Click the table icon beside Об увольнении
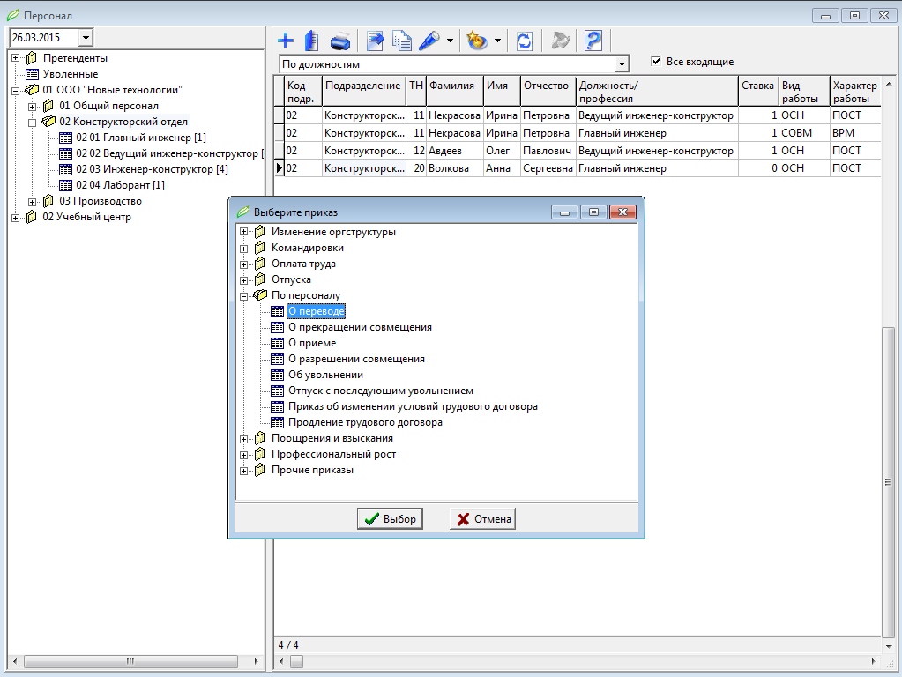Screen dimensions: 902x677 point(277,375)
